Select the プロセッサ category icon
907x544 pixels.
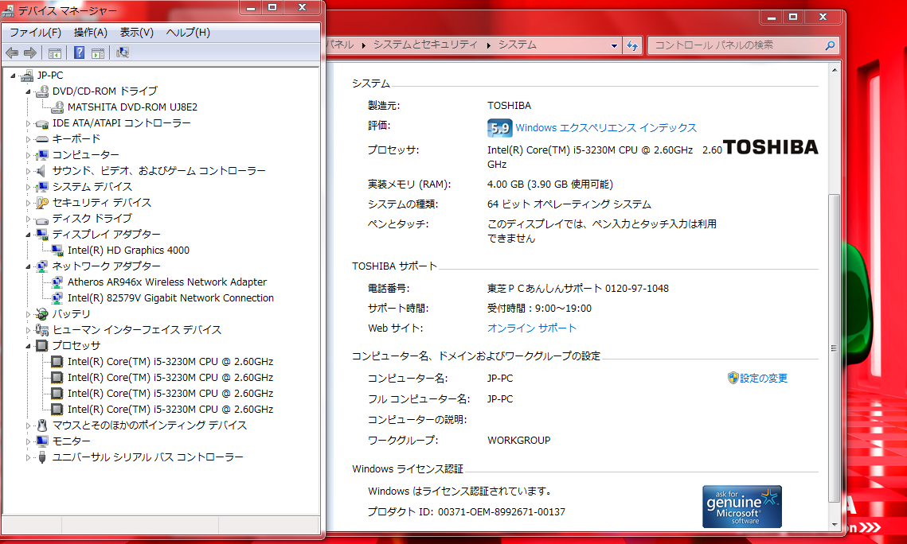(x=41, y=346)
